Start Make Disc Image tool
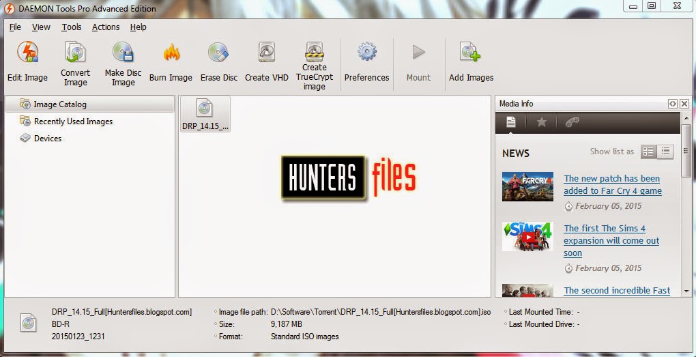This screenshot has width=696, height=357. pyautogui.click(x=123, y=63)
